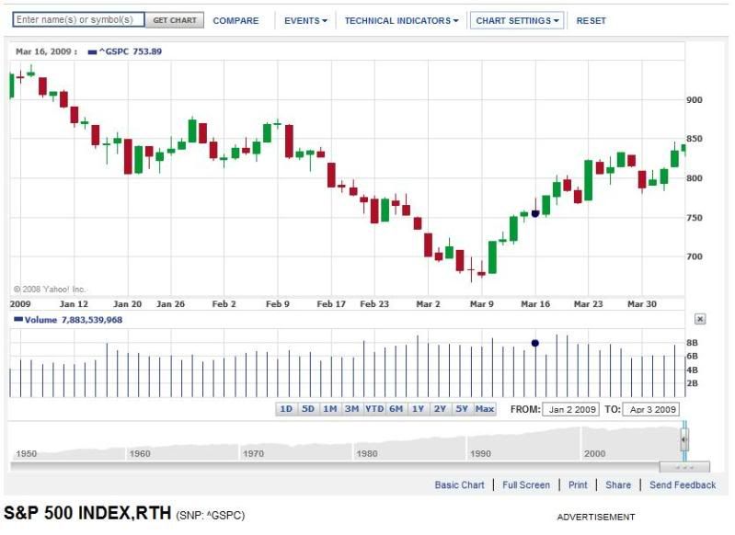This screenshot has height=535, width=735.
Task: Click the 1960 label in timeline overview
Action: (x=140, y=453)
